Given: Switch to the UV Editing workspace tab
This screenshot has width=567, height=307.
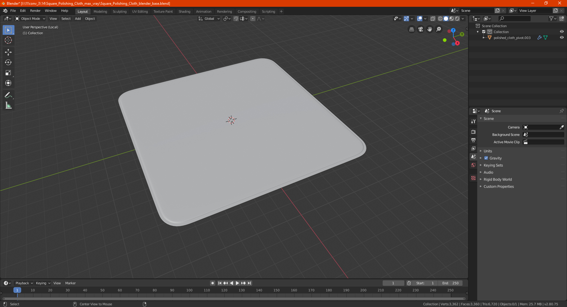Looking at the screenshot, I should (140, 12).
